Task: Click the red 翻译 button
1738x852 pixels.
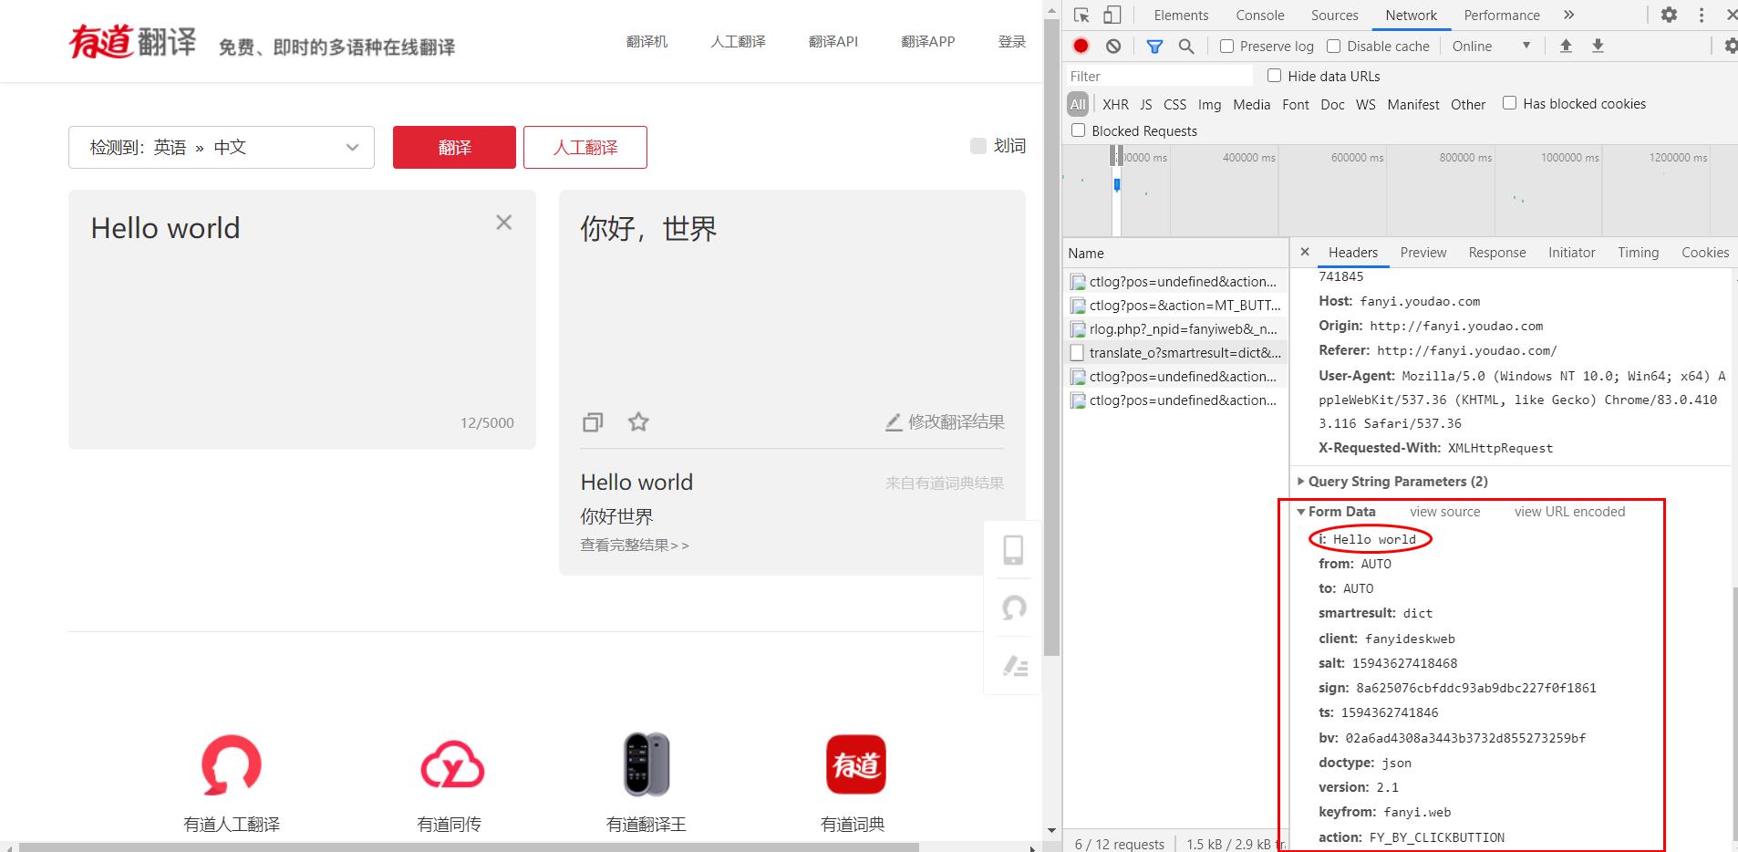Action: tap(454, 147)
